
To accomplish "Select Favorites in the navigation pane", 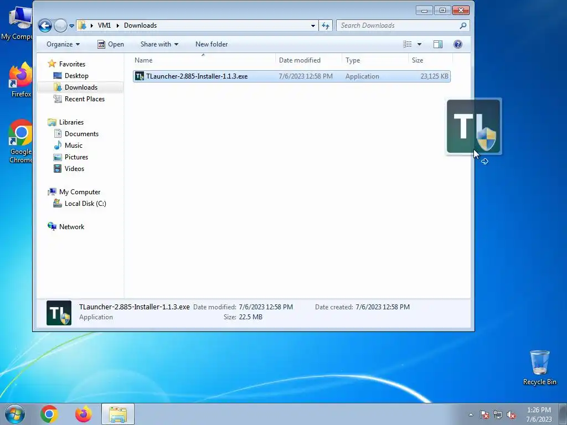I will [72, 64].
